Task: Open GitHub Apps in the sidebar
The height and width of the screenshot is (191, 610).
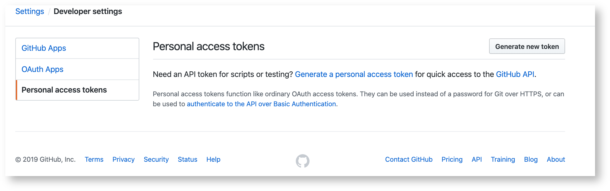Action: tap(44, 48)
